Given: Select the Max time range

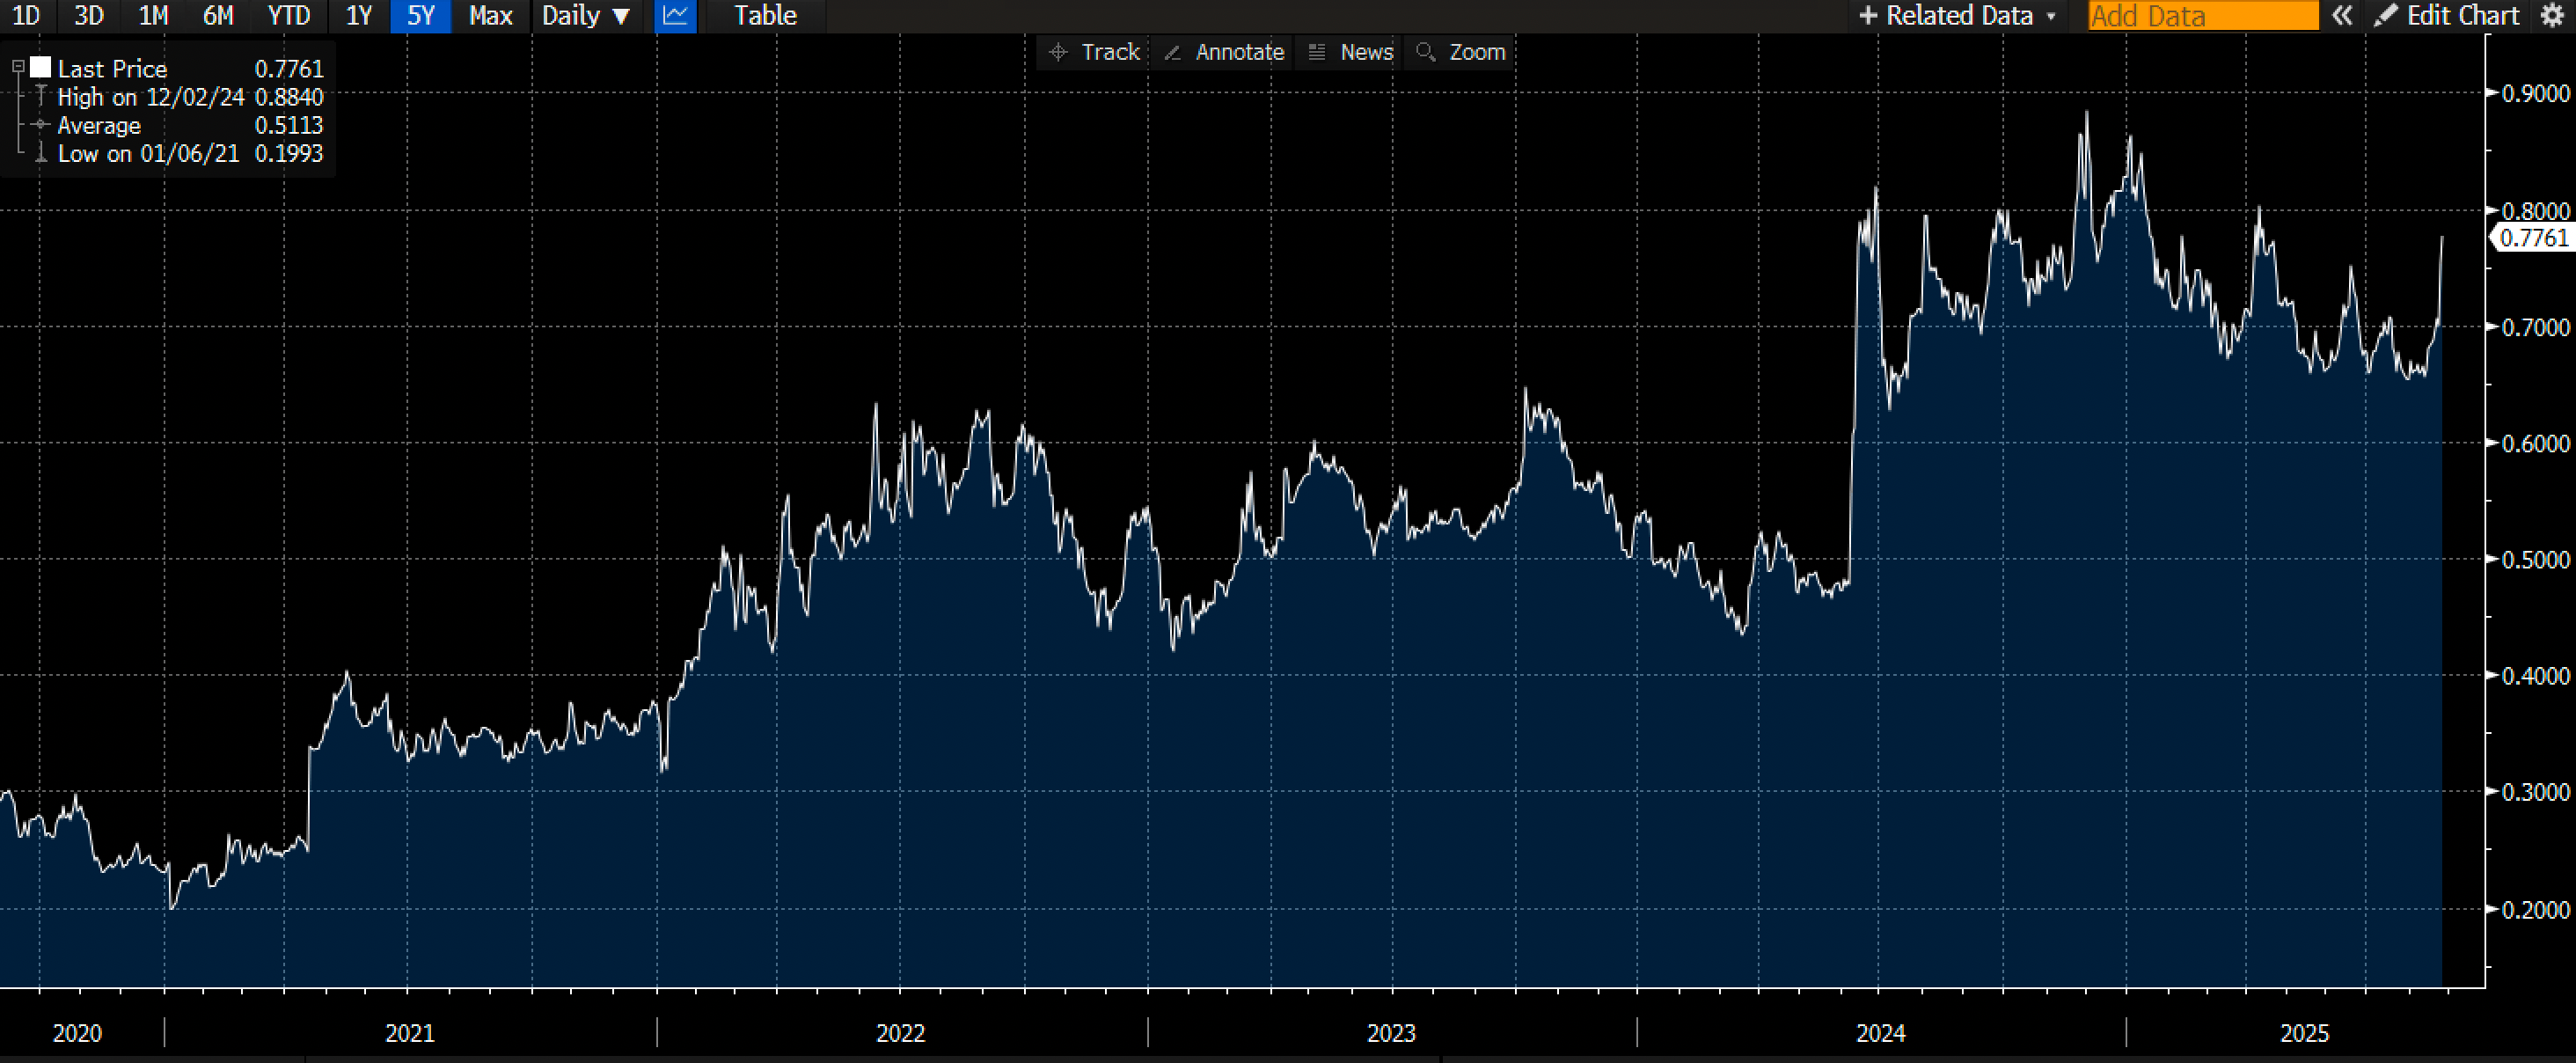Looking at the screenshot, I should click(490, 16).
